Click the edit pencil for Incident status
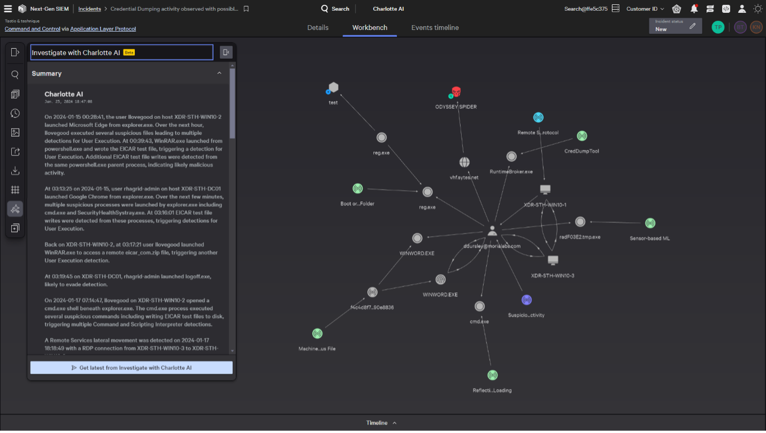766x433 pixels. [693, 25]
